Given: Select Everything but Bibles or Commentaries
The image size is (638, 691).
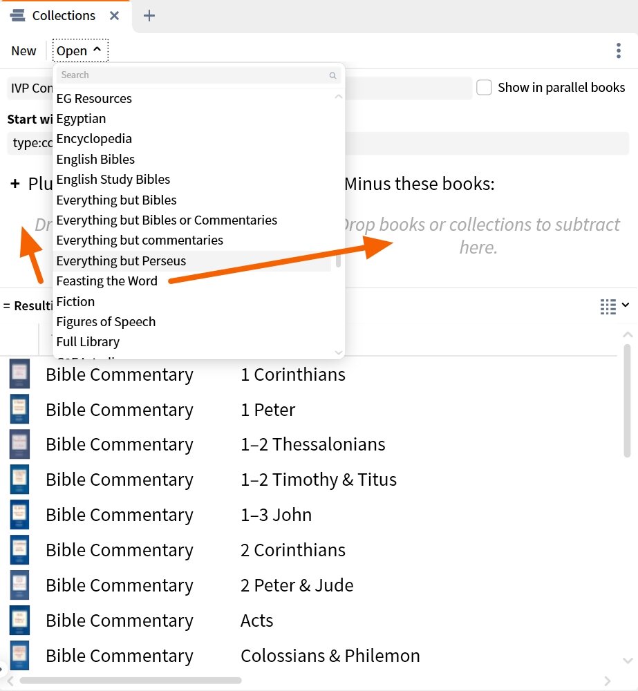Looking at the screenshot, I should tap(167, 220).
